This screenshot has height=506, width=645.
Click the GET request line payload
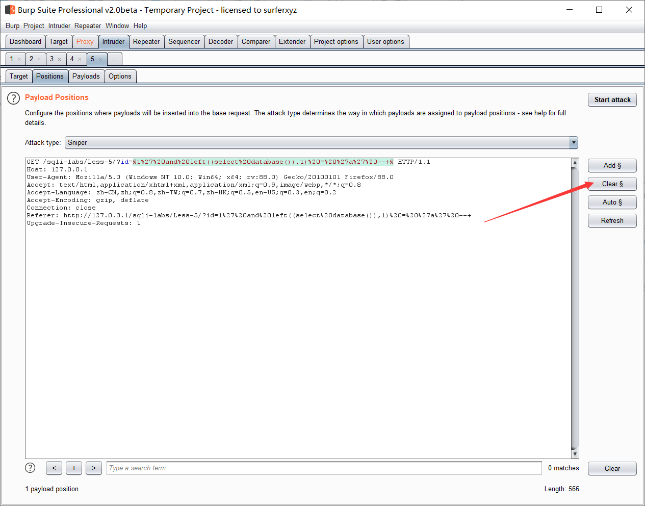pos(263,162)
